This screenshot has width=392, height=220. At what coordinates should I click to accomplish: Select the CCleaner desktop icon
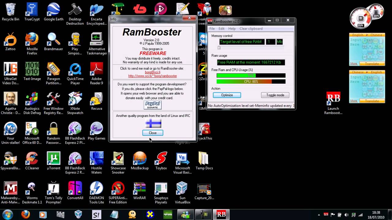pyautogui.click(x=32, y=161)
